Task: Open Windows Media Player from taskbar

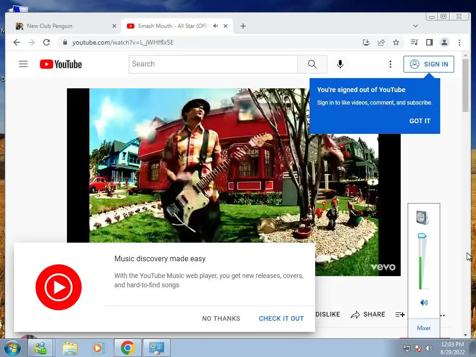Action: (x=98, y=348)
